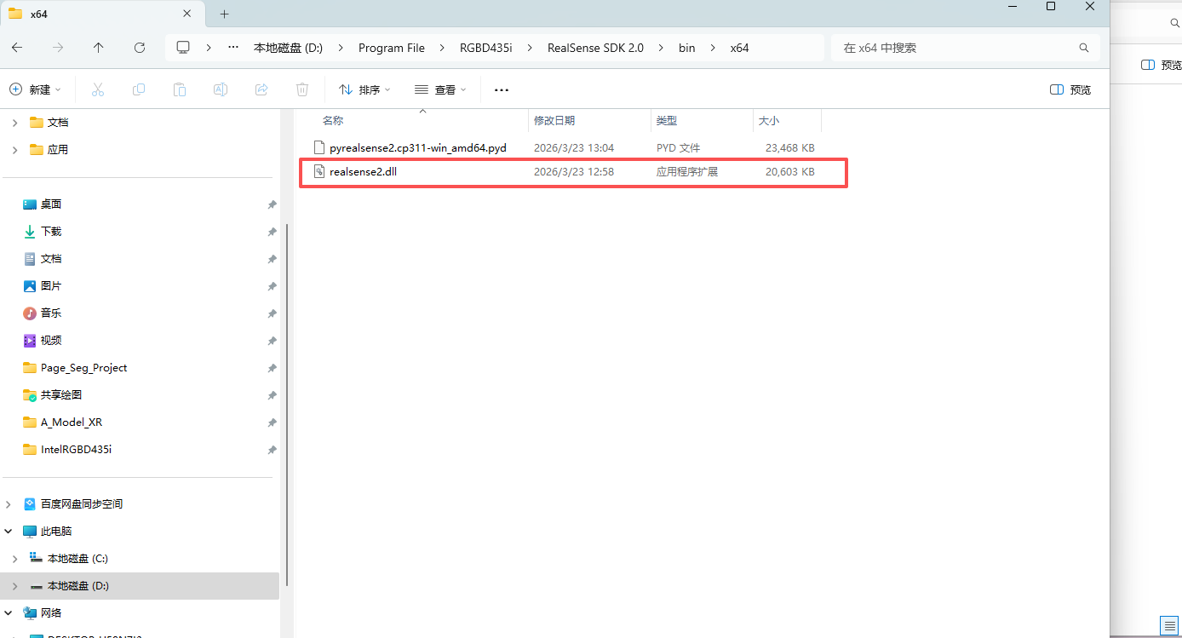Unpin IntelRGBD435i from quick access

pos(272,450)
